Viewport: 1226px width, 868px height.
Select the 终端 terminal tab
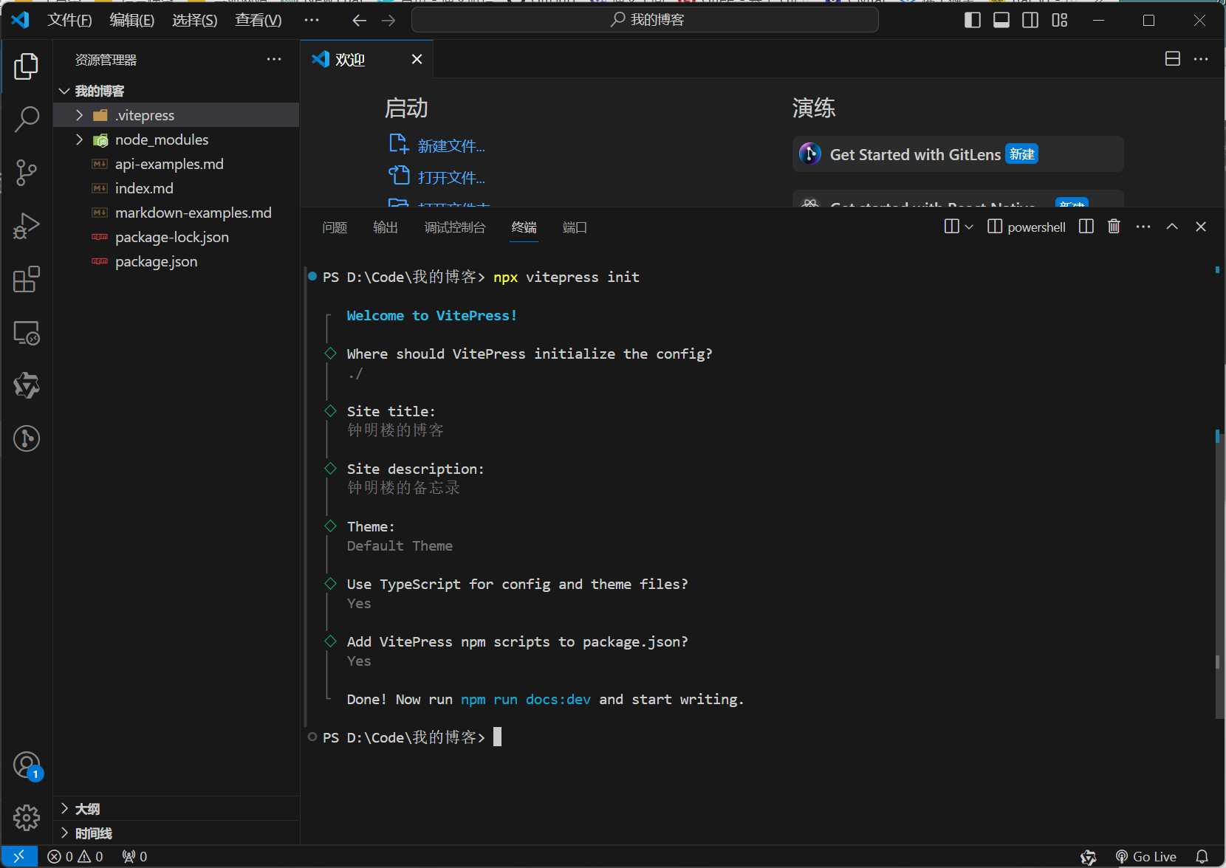pos(524,227)
